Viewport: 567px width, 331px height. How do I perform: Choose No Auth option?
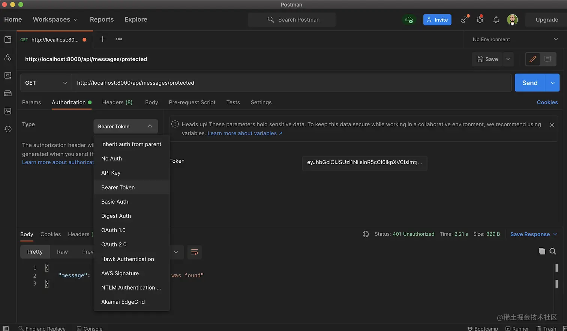pyautogui.click(x=132, y=159)
